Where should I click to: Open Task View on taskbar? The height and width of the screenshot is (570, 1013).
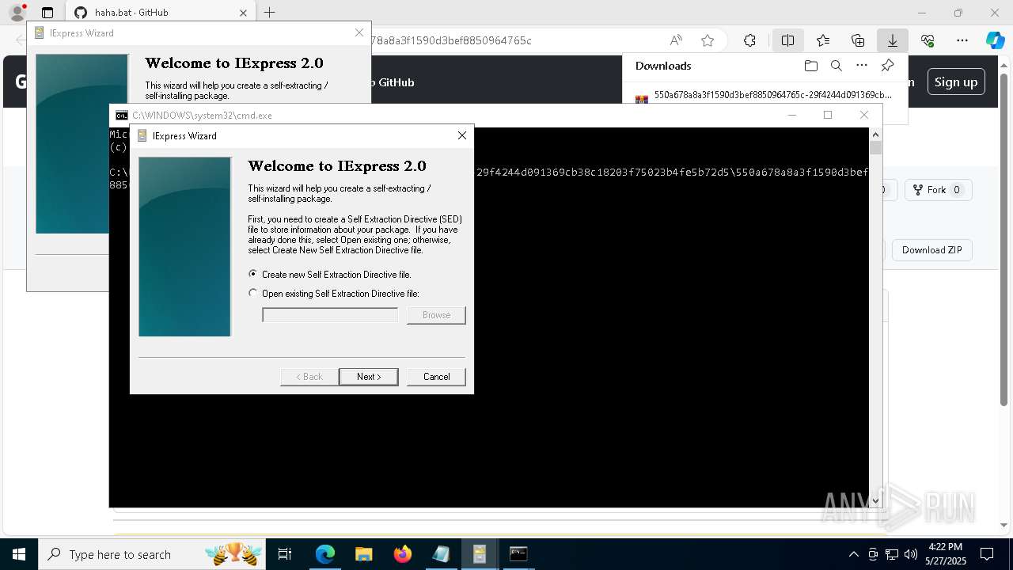pos(286,554)
